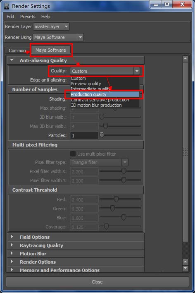Click the Pixel filter width X slider
The image size is (195, 293).
point(120,171)
